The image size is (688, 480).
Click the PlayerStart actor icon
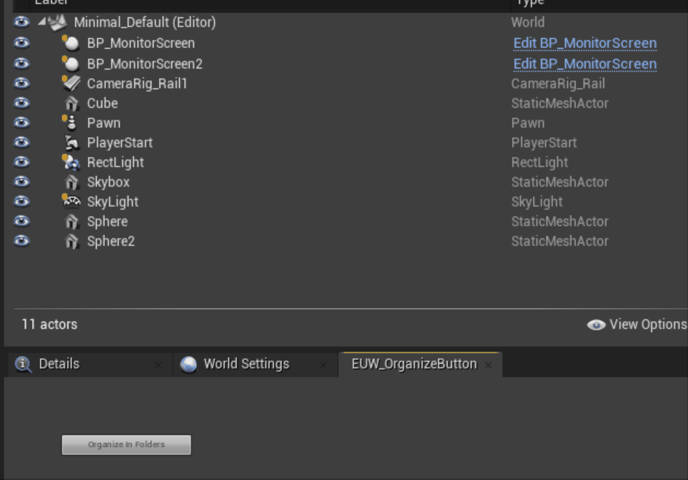[x=71, y=143]
